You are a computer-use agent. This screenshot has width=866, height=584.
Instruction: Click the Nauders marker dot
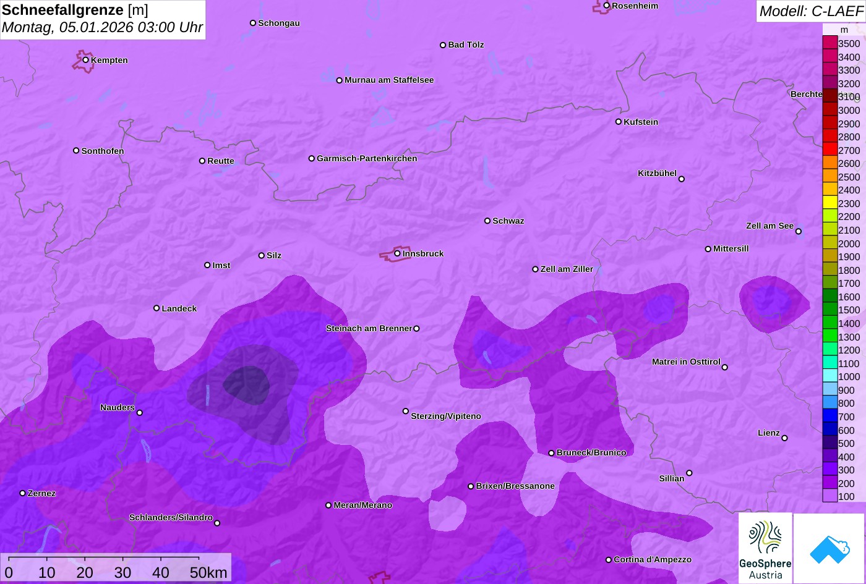(140, 413)
